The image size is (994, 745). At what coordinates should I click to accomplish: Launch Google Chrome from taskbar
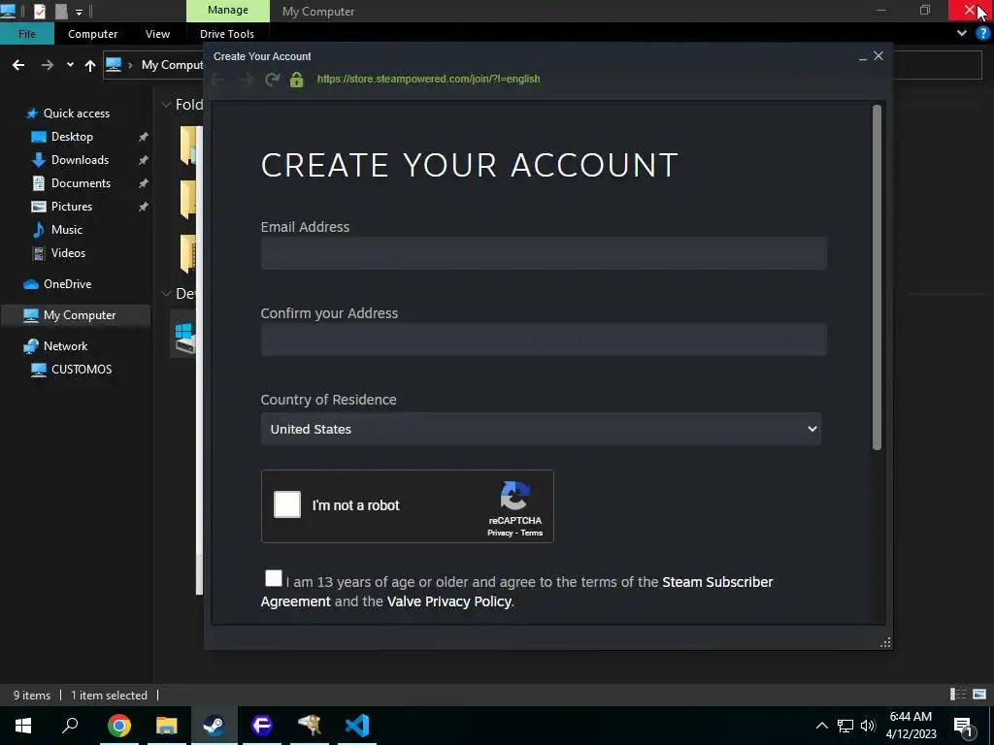click(x=118, y=726)
